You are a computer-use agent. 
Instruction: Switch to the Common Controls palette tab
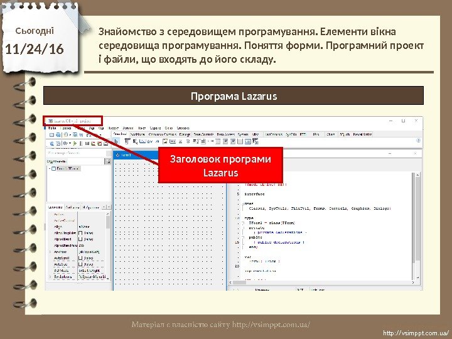[x=163, y=134]
